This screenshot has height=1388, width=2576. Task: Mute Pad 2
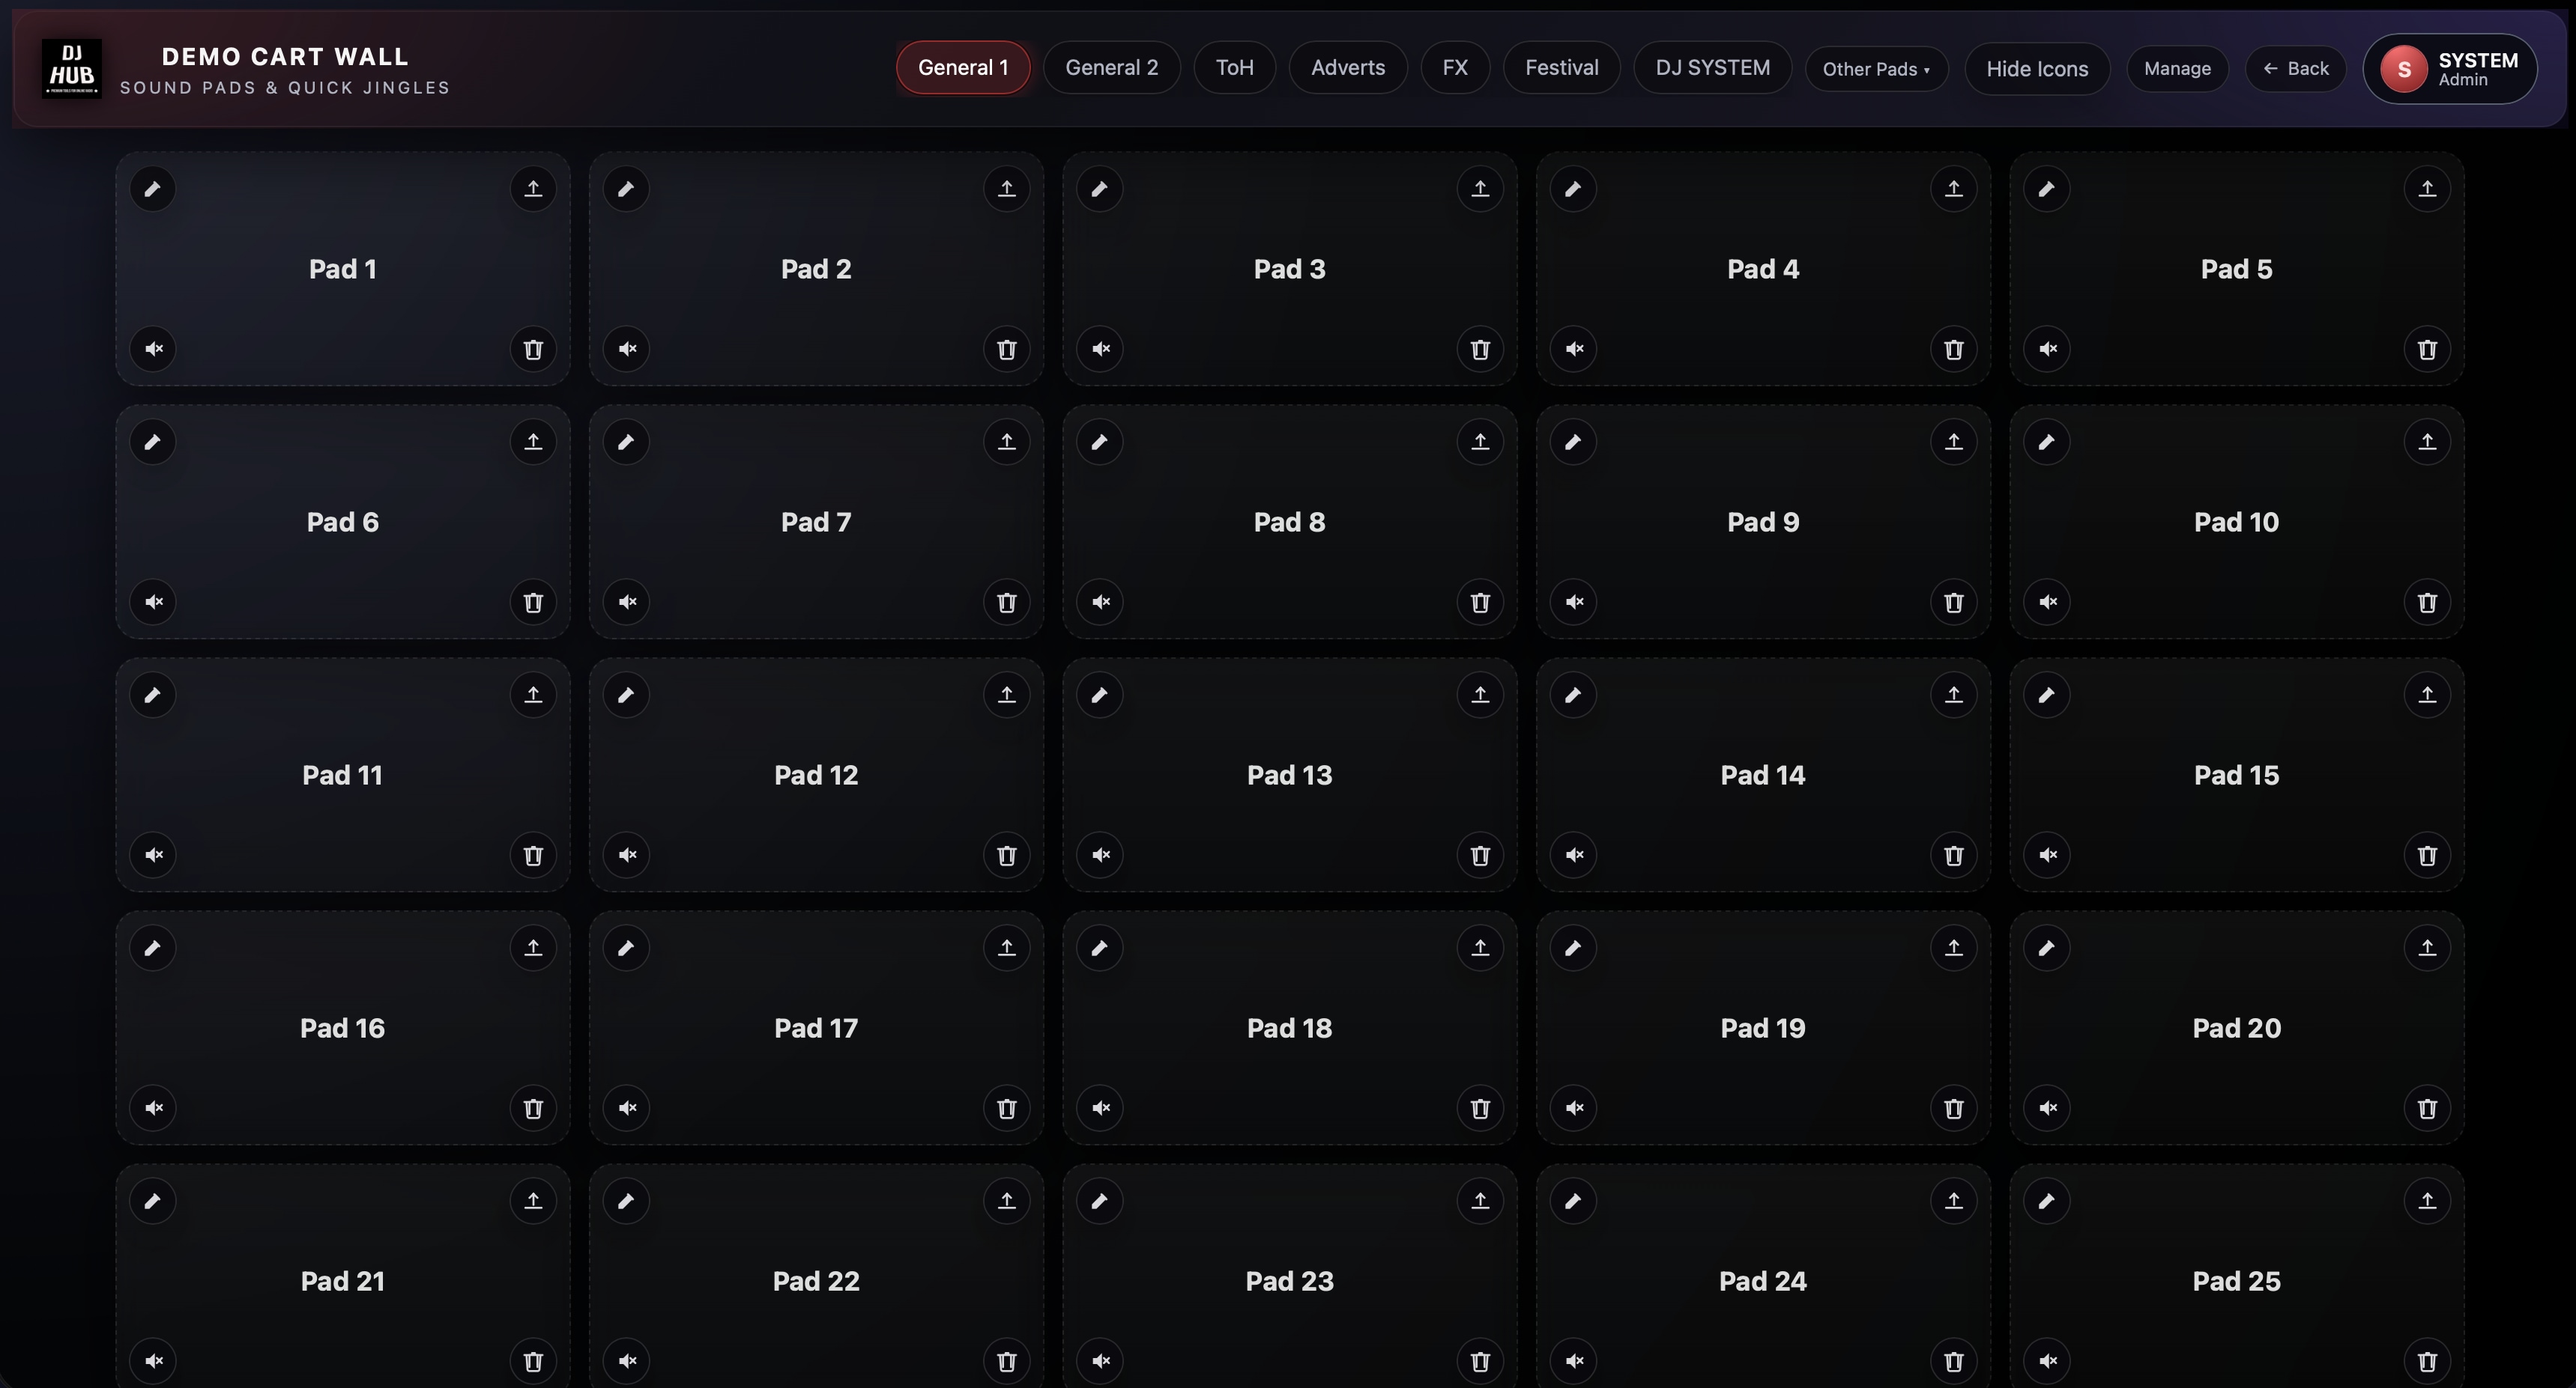[x=627, y=349]
